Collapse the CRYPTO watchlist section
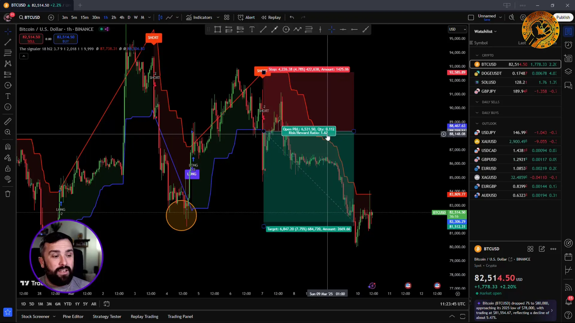 [477, 55]
